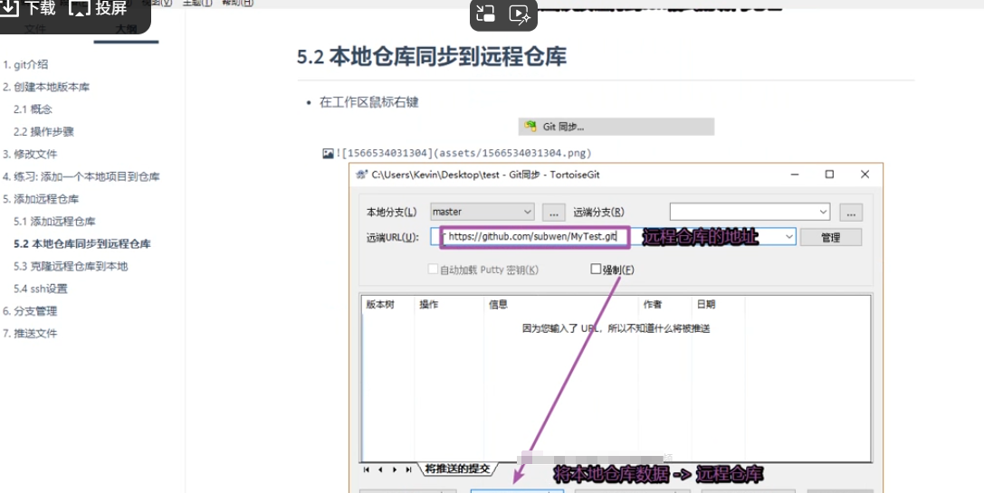Click the browse button beside 本地分支
Screen dimensions: 984x493
[553, 212]
